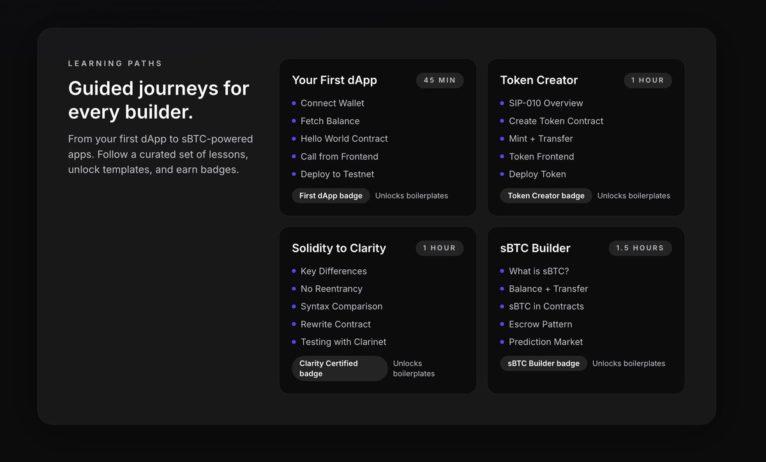The width and height of the screenshot is (766, 462).
Task: Click Unlocks boilerplates in Your First dApp card
Action: (x=412, y=196)
